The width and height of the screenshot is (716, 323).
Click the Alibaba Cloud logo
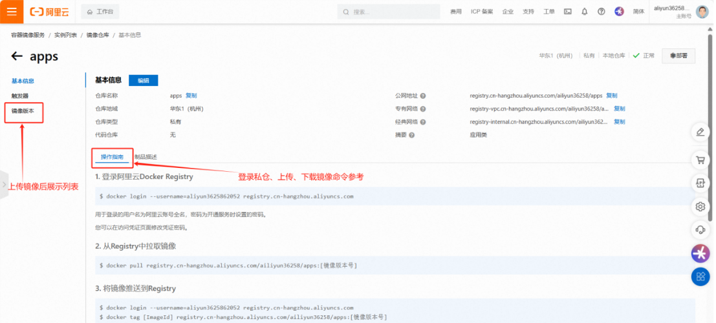click(x=49, y=12)
